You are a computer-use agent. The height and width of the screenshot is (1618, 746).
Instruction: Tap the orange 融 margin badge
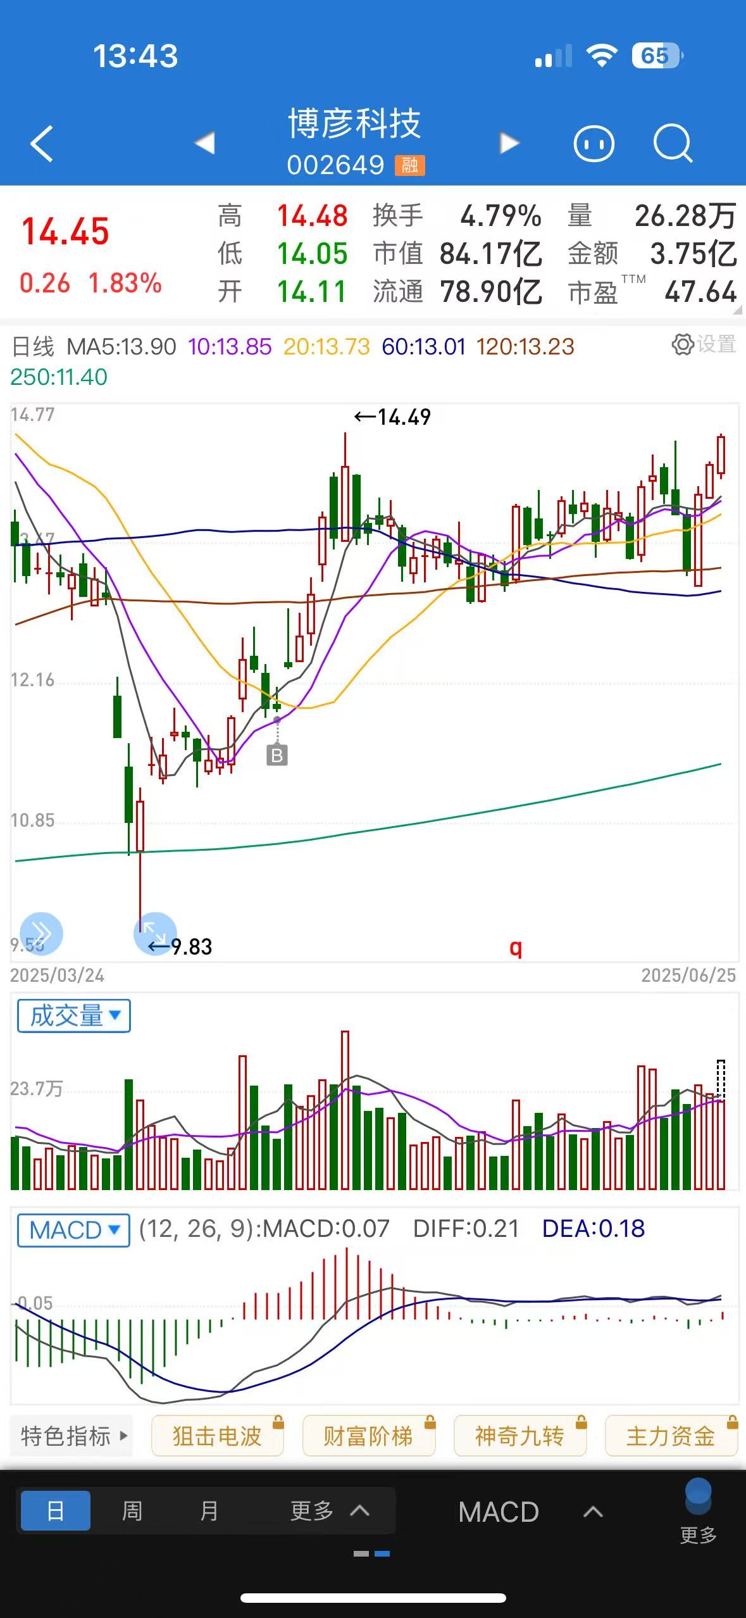click(410, 165)
